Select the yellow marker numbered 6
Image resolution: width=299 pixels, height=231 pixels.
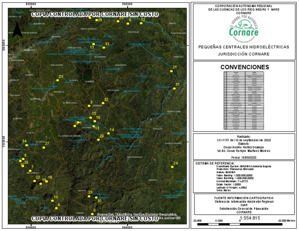pyautogui.click(x=128, y=24)
